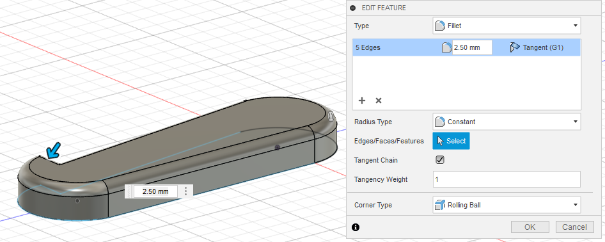
Task: Open the three-dot menu beside viewport value
Action: point(186,191)
